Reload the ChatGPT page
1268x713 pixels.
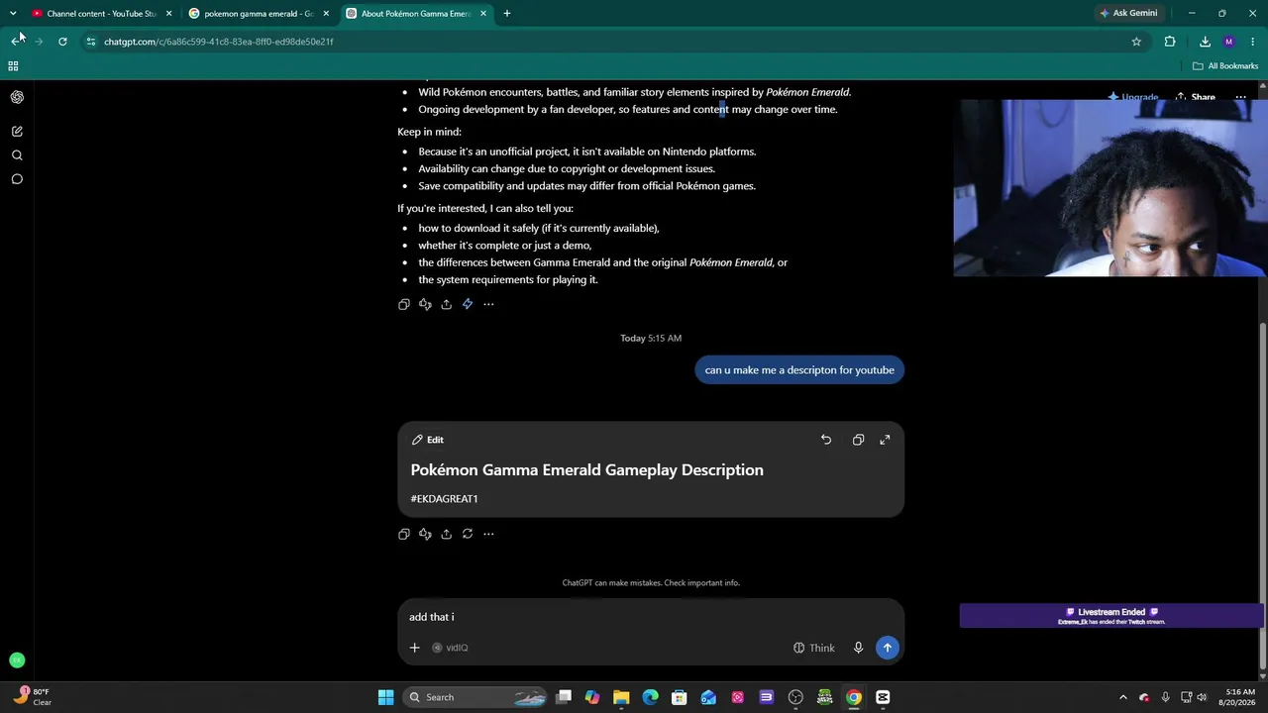[62, 42]
